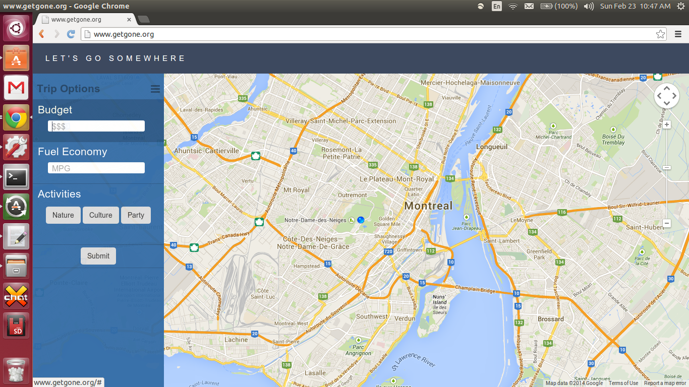Click the Trip Options heading

[68, 89]
